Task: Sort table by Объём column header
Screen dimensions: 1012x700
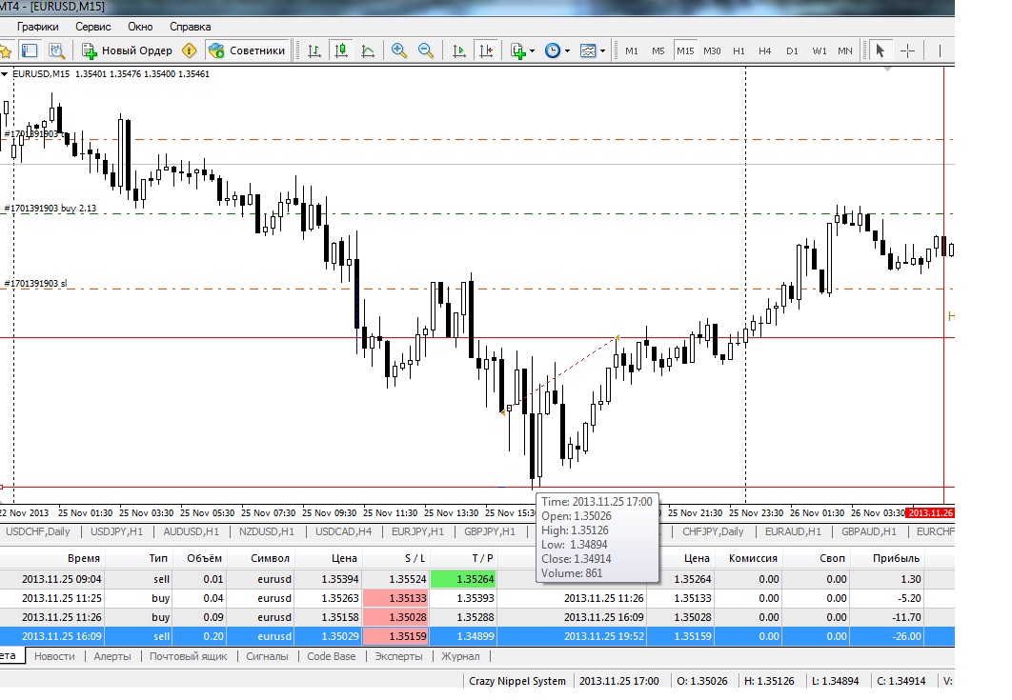Action: point(204,558)
